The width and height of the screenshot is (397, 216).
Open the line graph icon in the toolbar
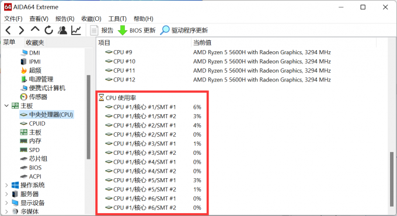(76, 30)
